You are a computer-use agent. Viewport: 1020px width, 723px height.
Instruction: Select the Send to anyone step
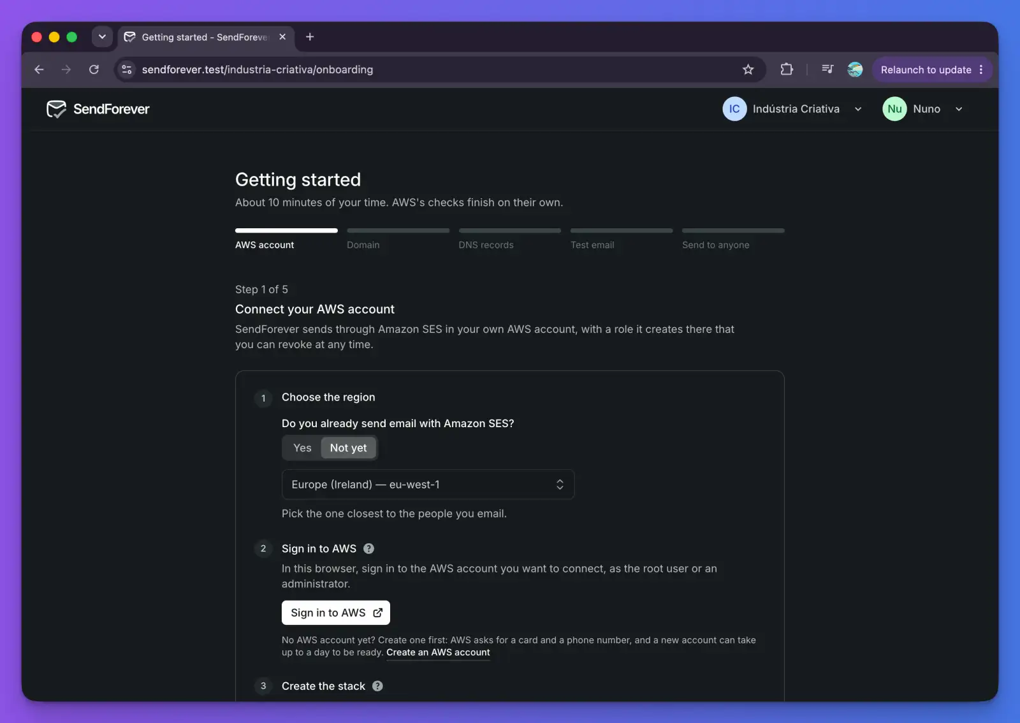[716, 245]
